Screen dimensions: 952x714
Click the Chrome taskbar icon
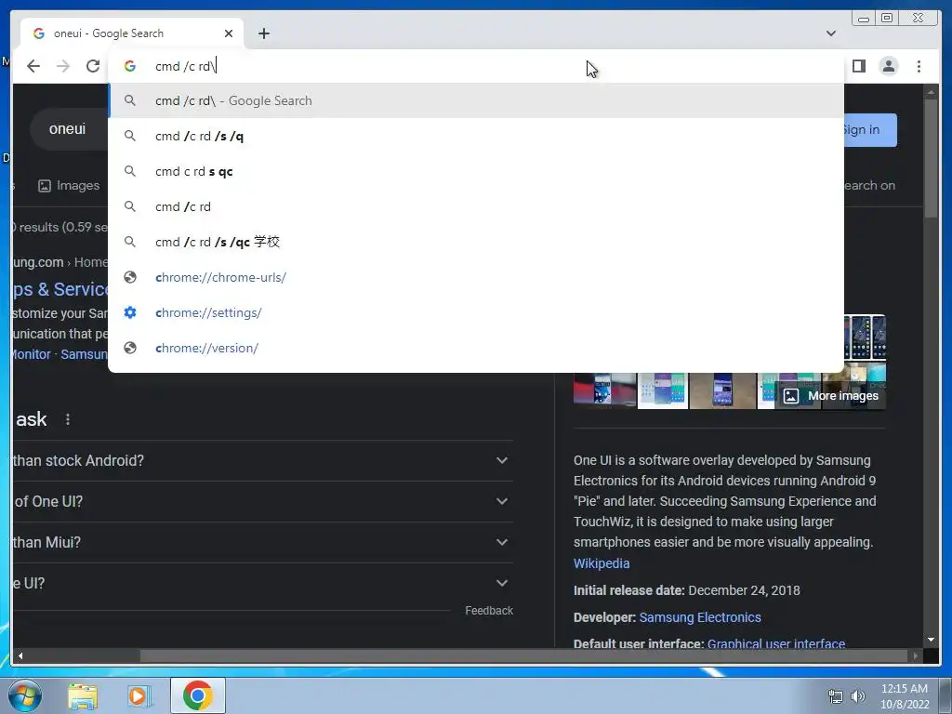(x=197, y=695)
